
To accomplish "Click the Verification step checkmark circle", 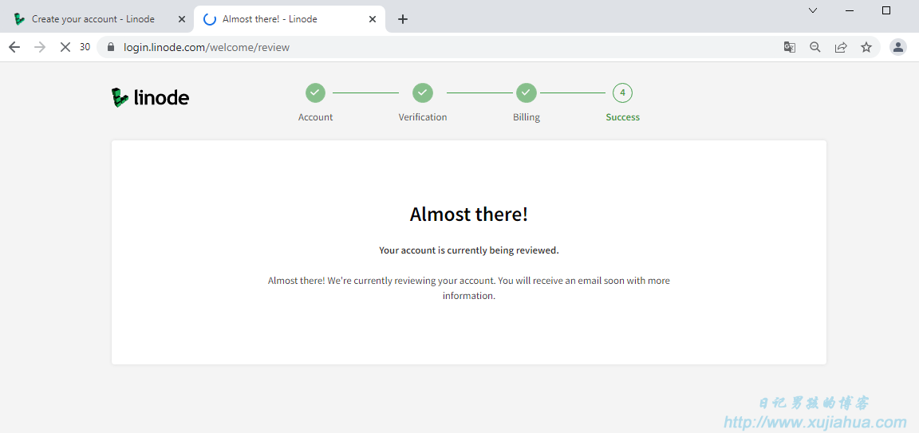I will click(x=423, y=93).
